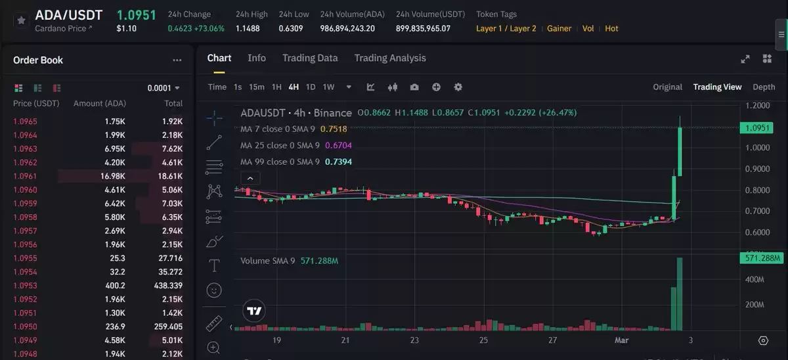Open chart settings gear icon
Image resolution: width=788 pixels, height=360 pixels.
(458, 87)
